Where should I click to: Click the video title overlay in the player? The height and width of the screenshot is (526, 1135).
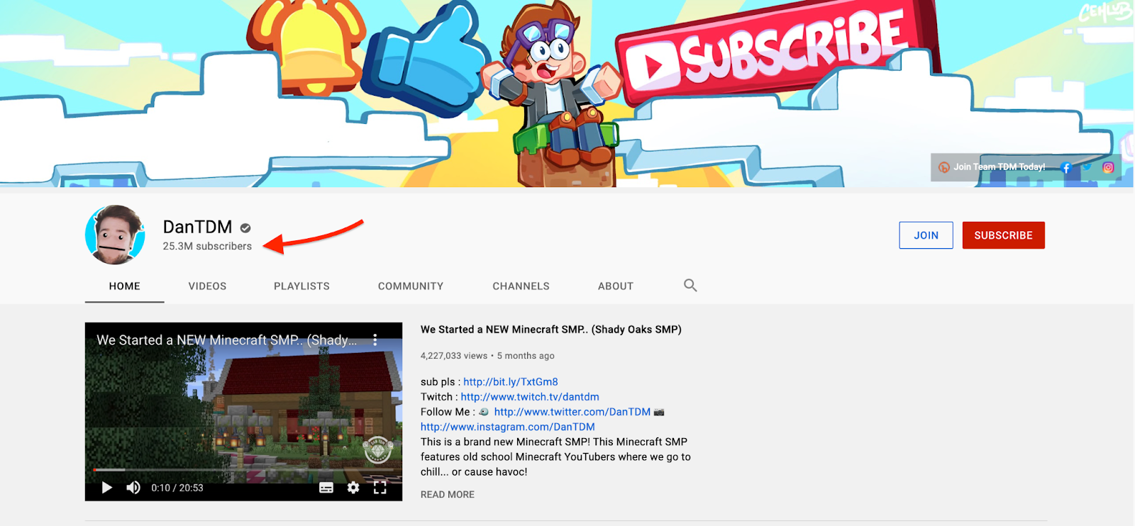click(x=227, y=340)
